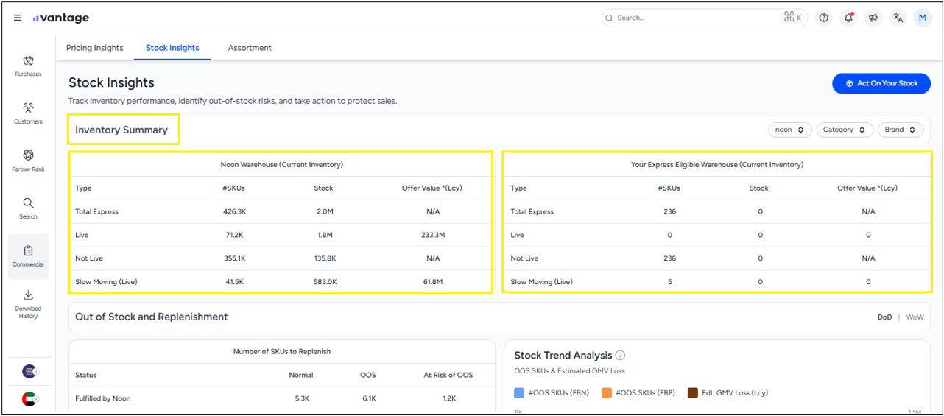Click the Act On Your Stock button
This screenshot has height=416, width=944.
pos(881,84)
